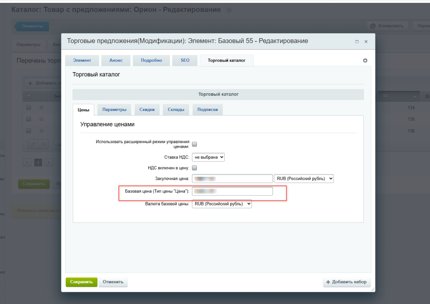Check the select-all checkbox in the list header
This screenshot has width=430, height=304.
tap(29, 96)
